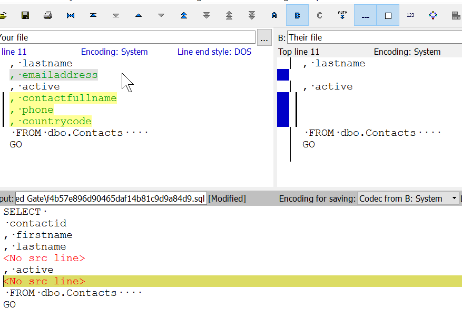Select lines from source C
This screenshot has height=318, width=462.
(x=319, y=15)
